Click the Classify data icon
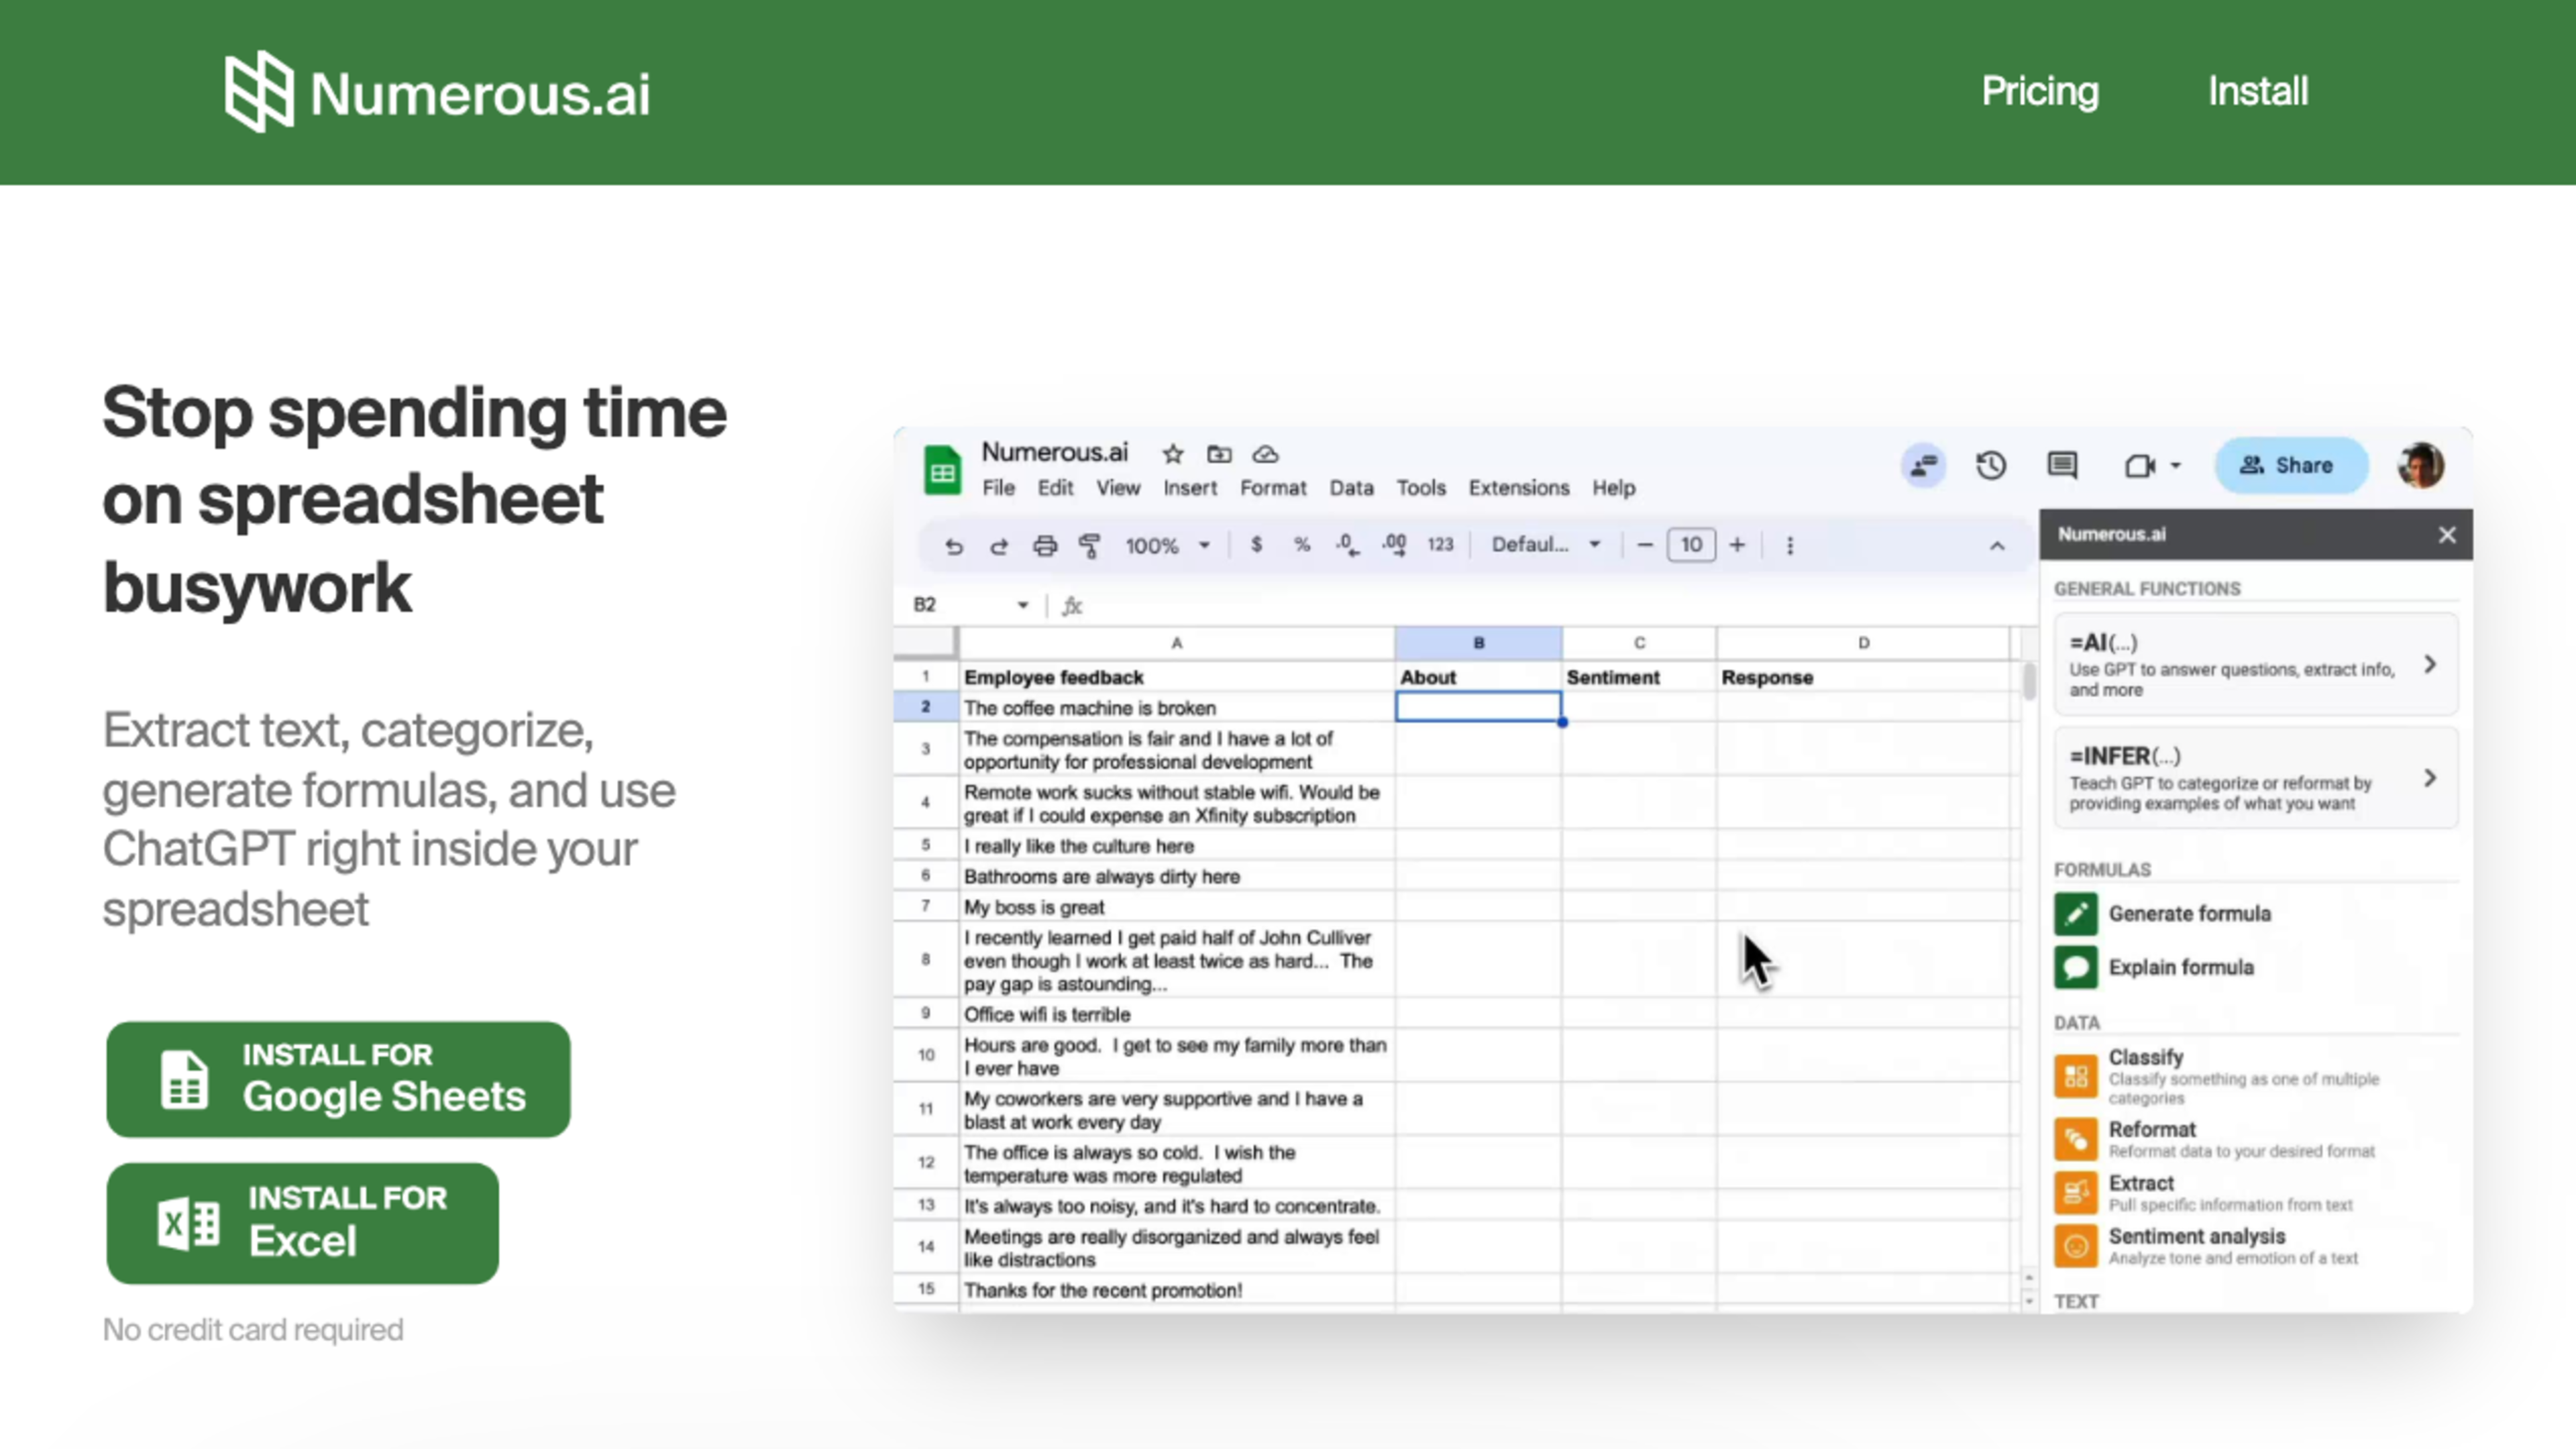This screenshot has width=2576, height=1449. click(x=2076, y=1077)
